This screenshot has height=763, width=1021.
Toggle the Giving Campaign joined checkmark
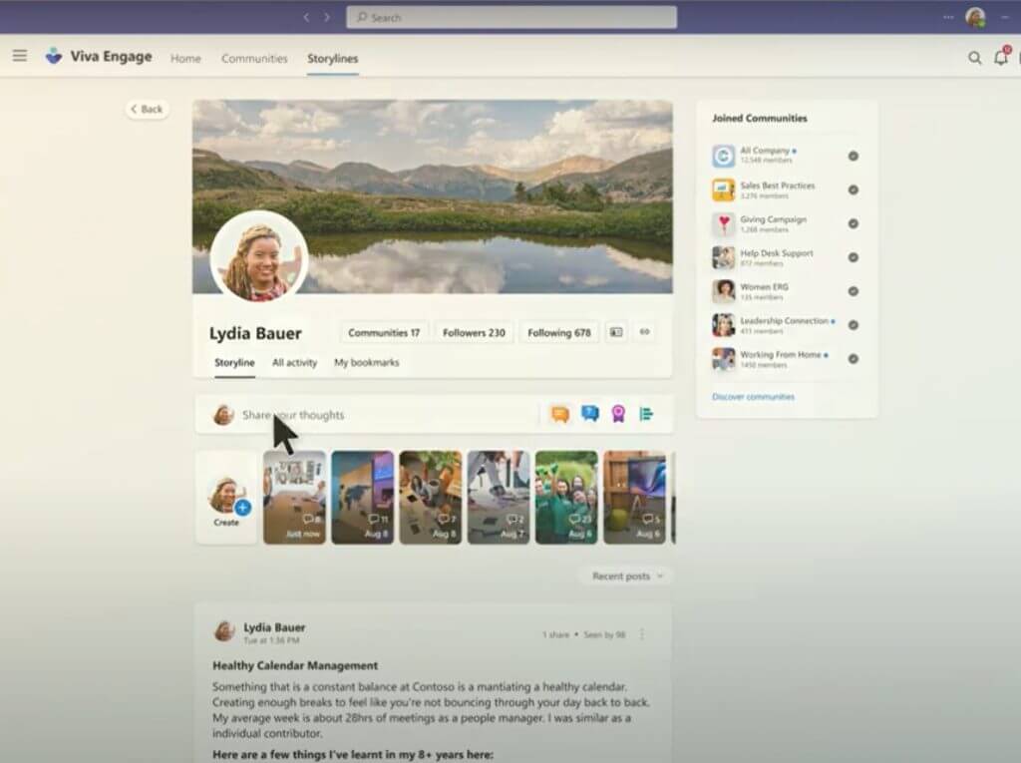853,223
